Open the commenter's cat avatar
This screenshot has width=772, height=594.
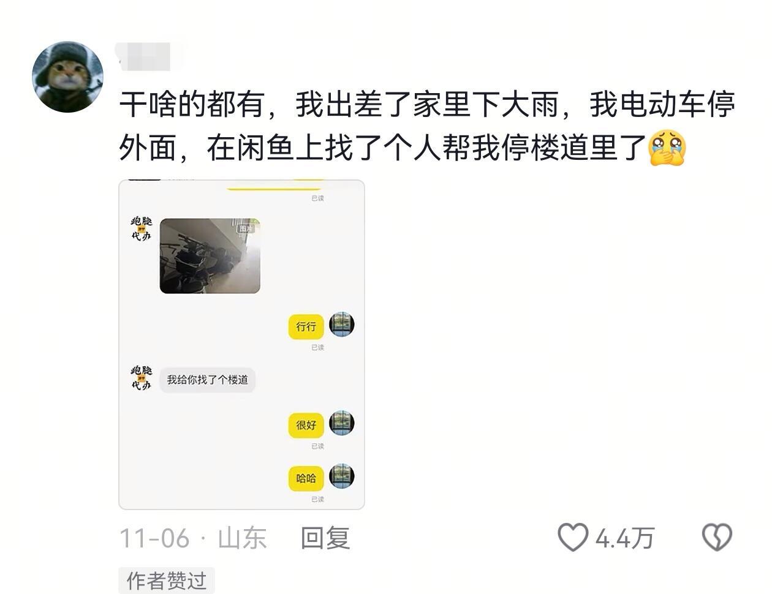point(67,77)
